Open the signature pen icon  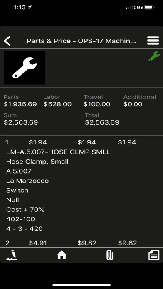(x=12, y=255)
